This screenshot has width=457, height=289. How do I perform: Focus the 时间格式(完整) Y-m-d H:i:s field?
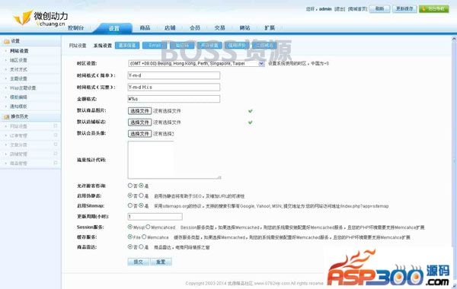click(174, 87)
